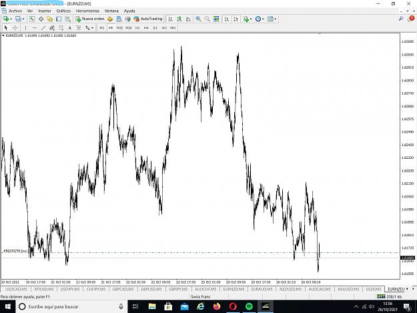The height and width of the screenshot is (313, 417).
Task: Select the H1 timeframe
Action: click(137, 28)
